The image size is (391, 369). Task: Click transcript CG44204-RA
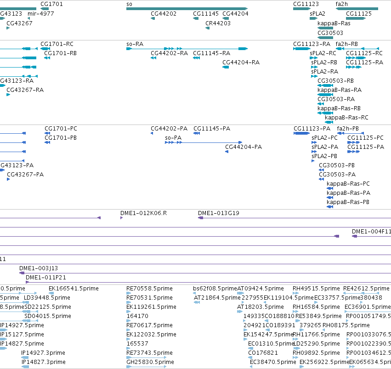[241, 62]
